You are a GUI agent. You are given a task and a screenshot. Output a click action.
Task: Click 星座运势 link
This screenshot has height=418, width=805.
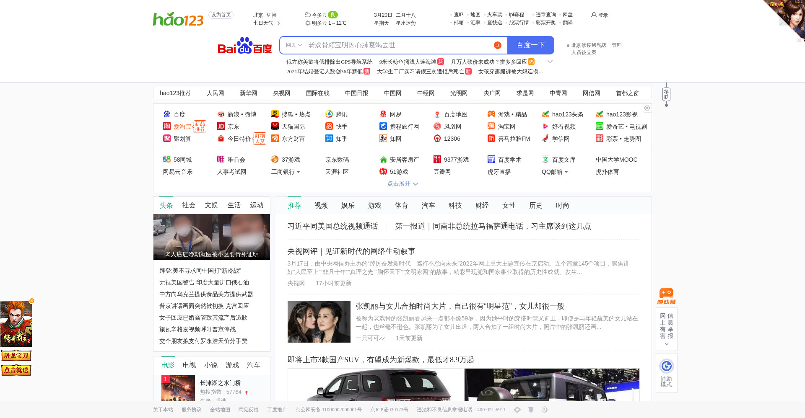click(x=406, y=23)
